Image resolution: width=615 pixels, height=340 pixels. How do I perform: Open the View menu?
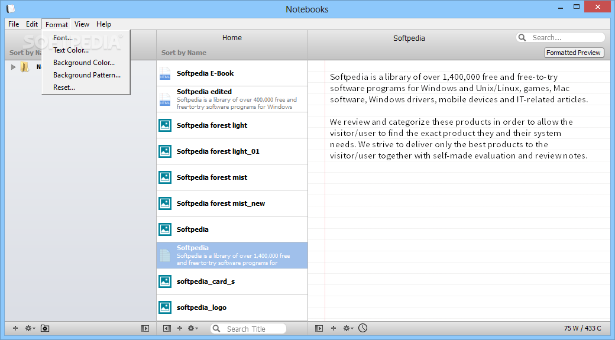82,24
